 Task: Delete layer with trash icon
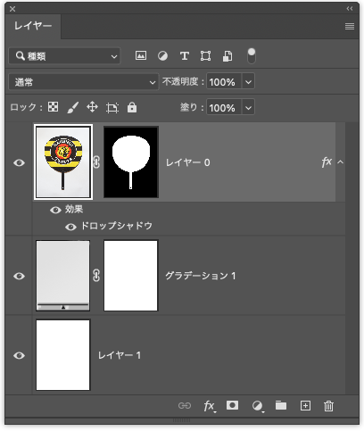pos(328,406)
